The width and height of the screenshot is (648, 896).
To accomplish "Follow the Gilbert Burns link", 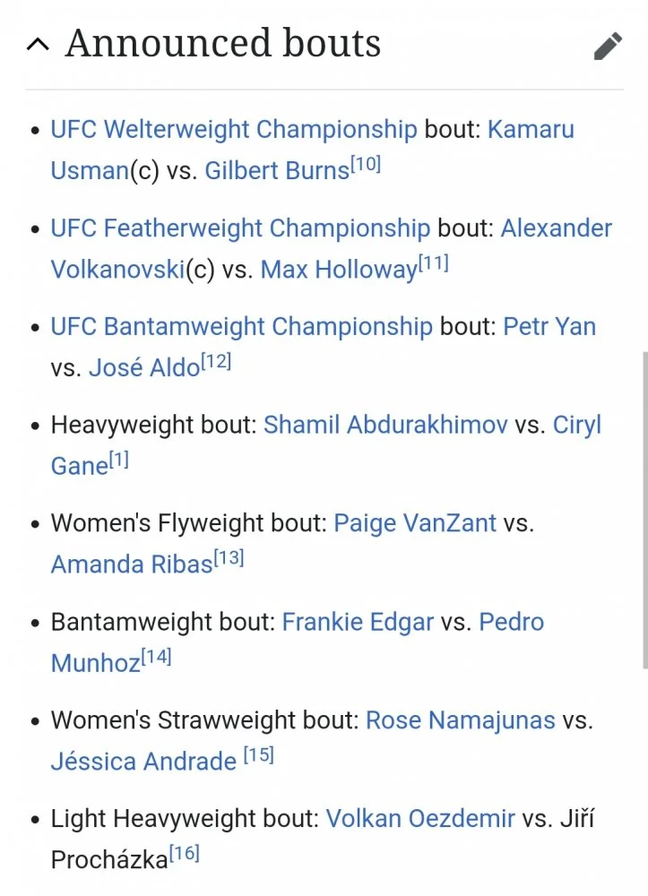I will [276, 170].
